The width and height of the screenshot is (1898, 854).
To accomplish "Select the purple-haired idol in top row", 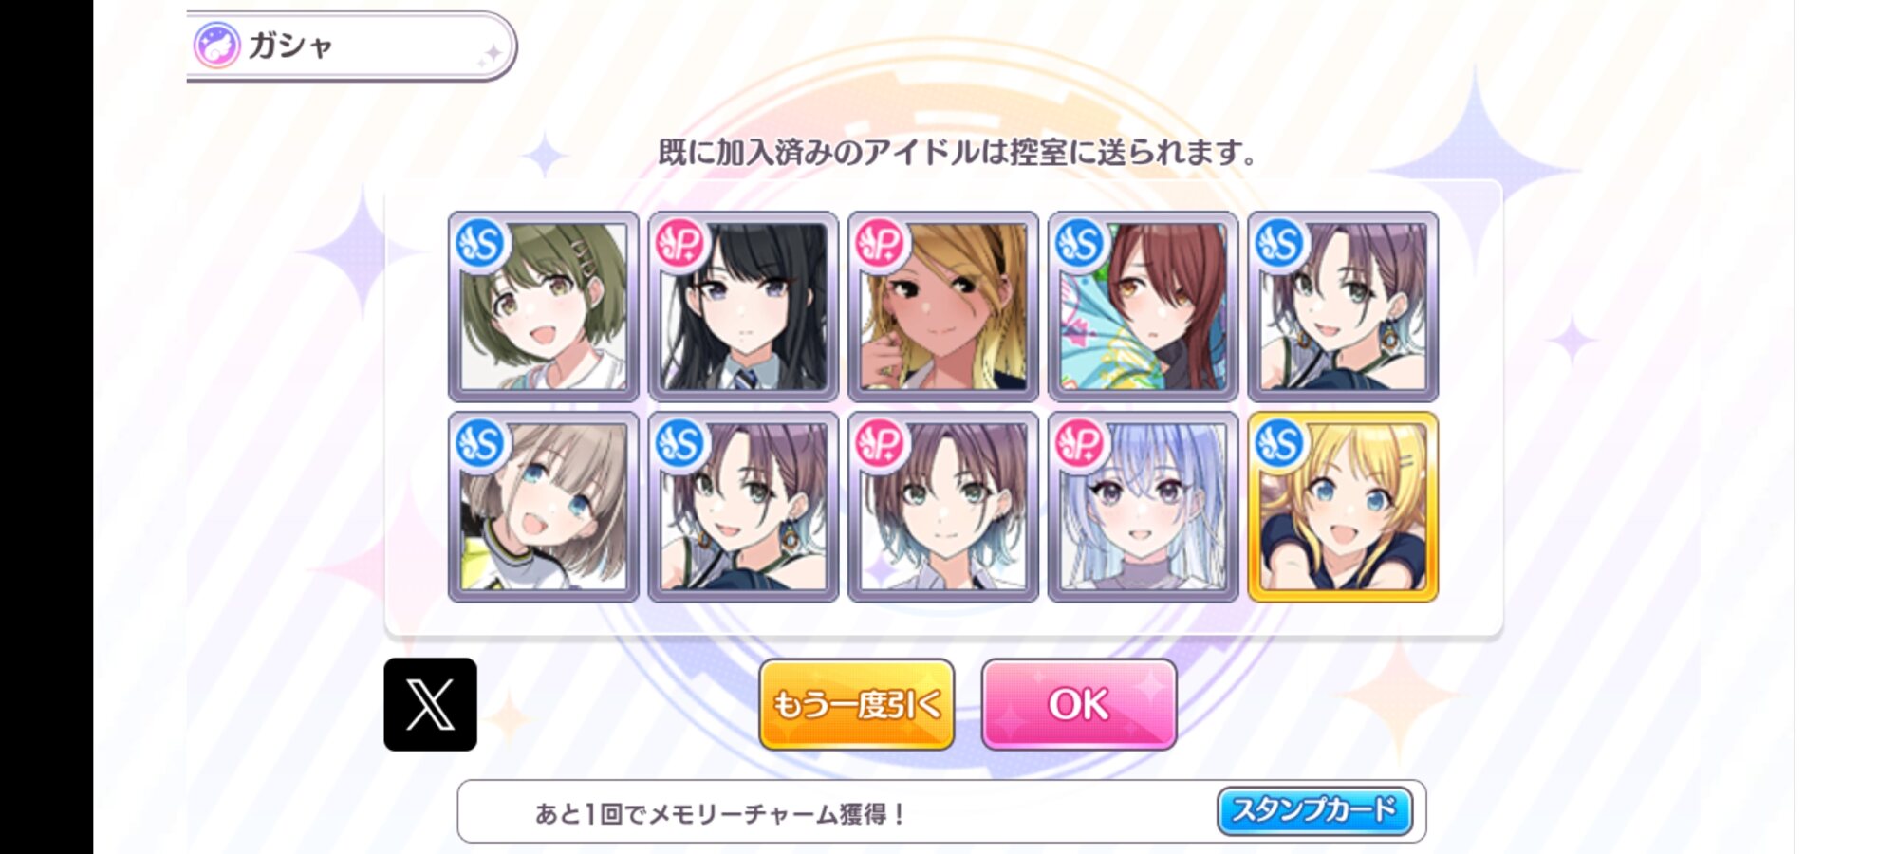I will [x=1343, y=306].
